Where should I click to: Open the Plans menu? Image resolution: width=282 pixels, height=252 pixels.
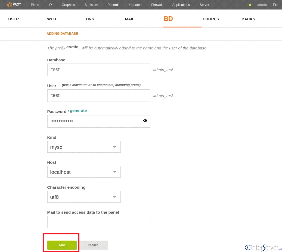(35, 5)
